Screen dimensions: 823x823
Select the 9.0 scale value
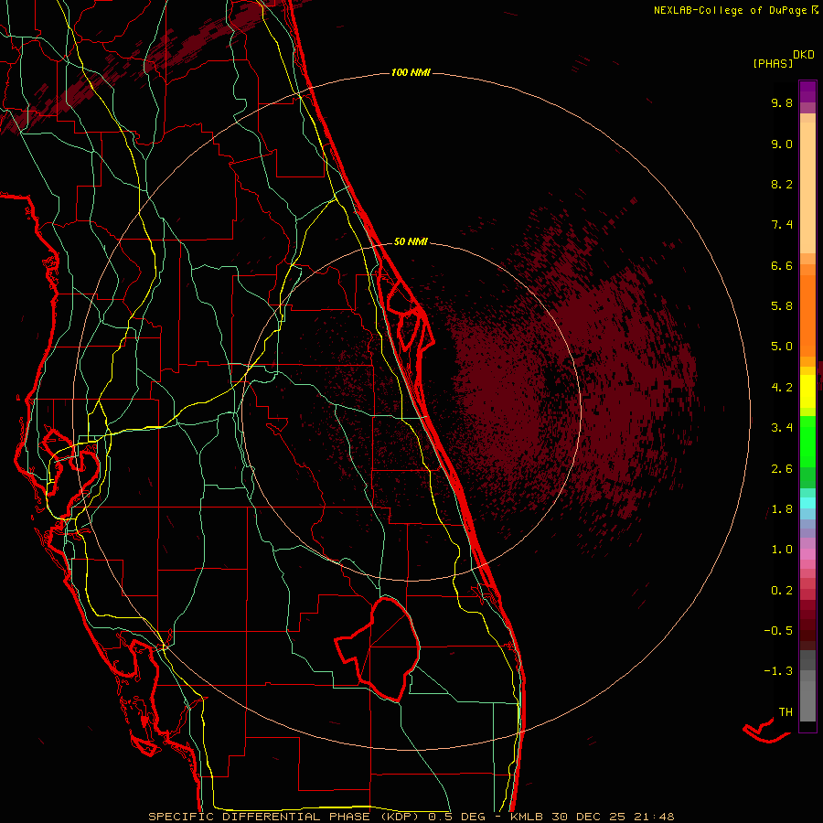coord(782,144)
